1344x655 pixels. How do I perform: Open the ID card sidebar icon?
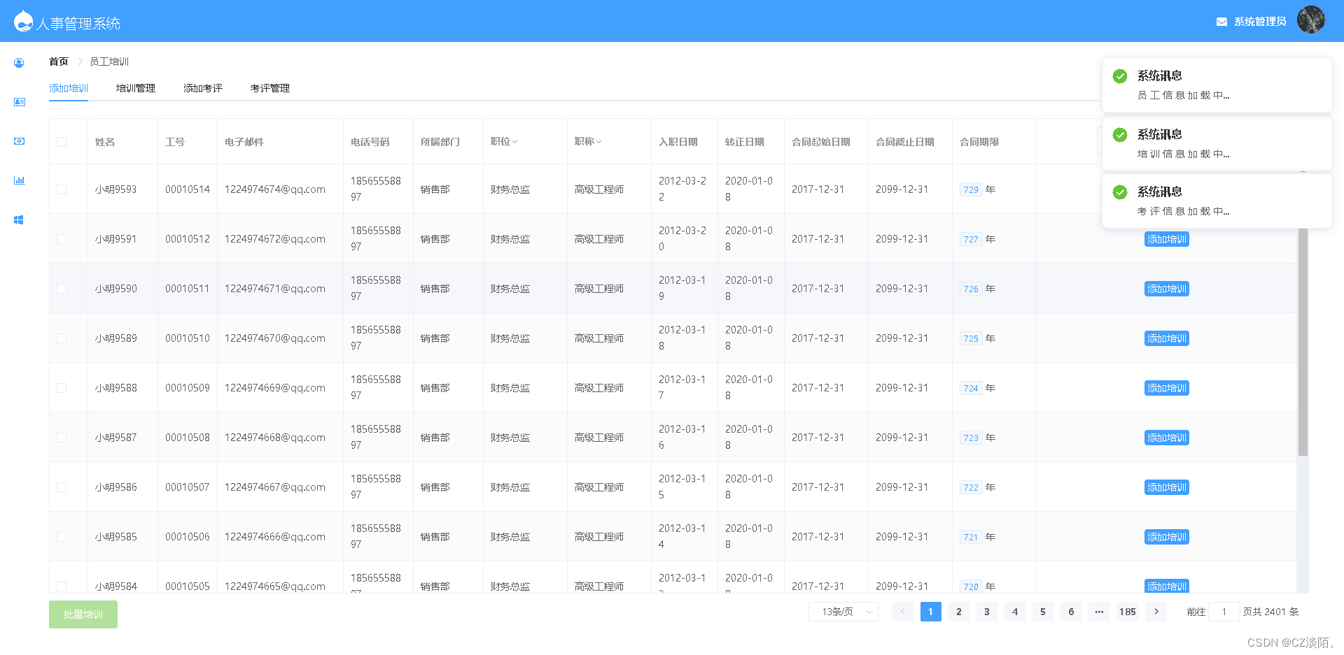[x=19, y=102]
